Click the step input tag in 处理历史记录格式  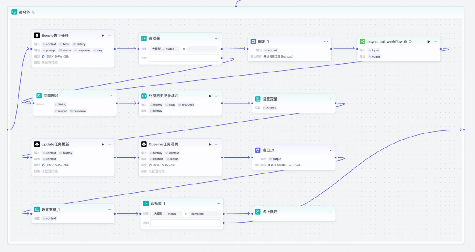pos(170,104)
